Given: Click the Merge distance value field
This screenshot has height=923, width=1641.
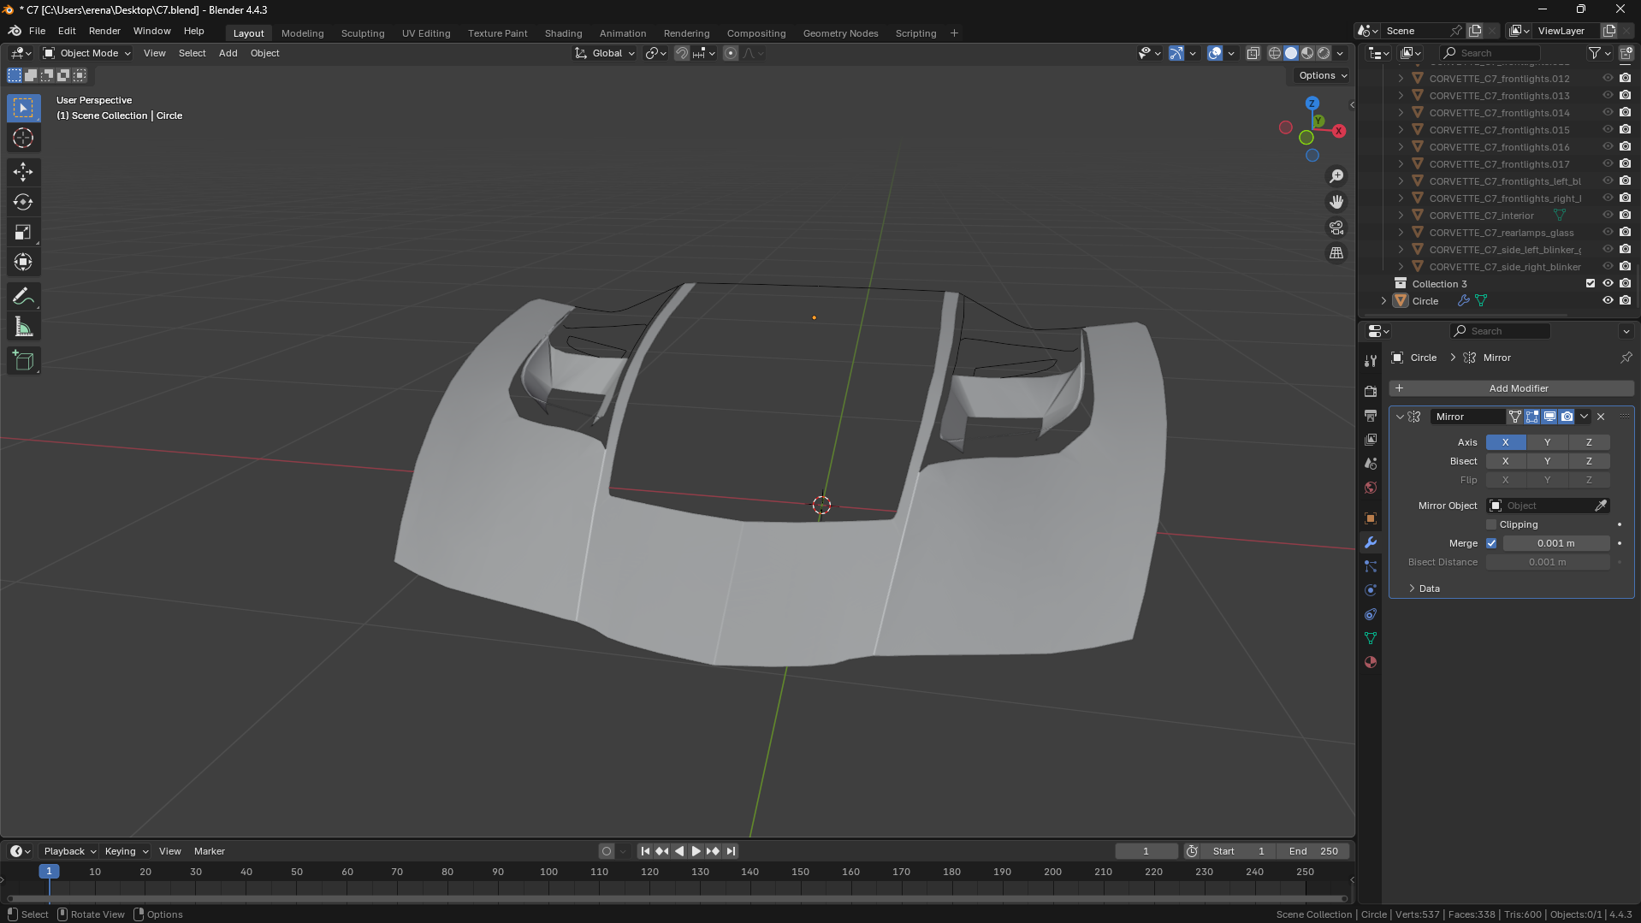Looking at the screenshot, I should click(x=1555, y=543).
